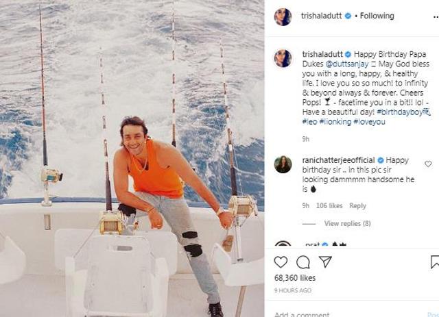Expand View replies (8)

(348, 223)
